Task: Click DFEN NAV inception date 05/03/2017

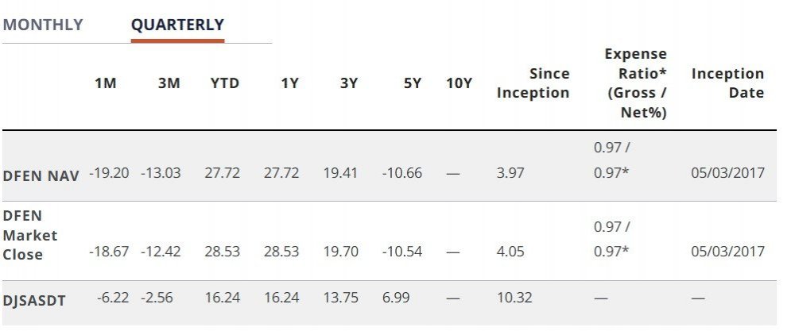Action: [727, 173]
